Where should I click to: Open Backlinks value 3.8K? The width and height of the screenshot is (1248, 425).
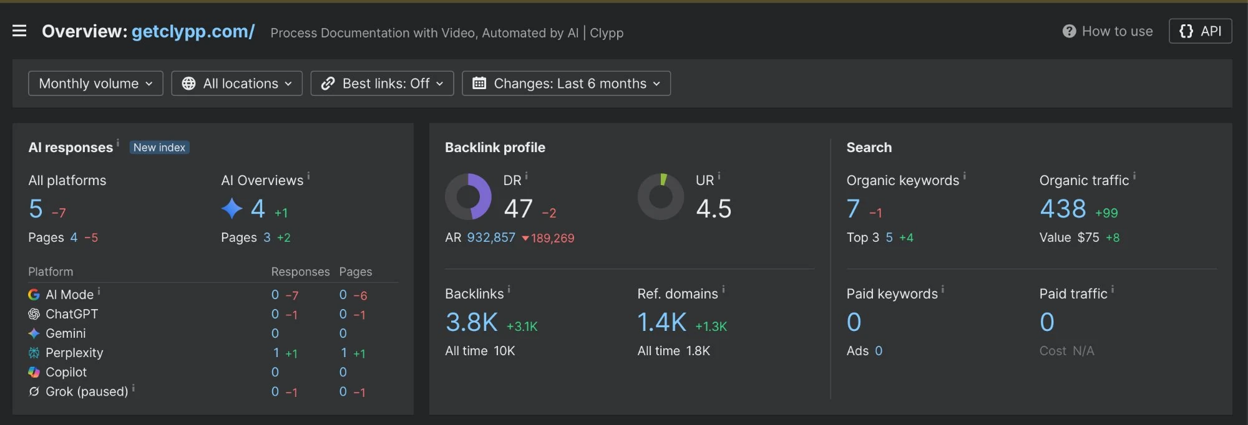point(472,322)
